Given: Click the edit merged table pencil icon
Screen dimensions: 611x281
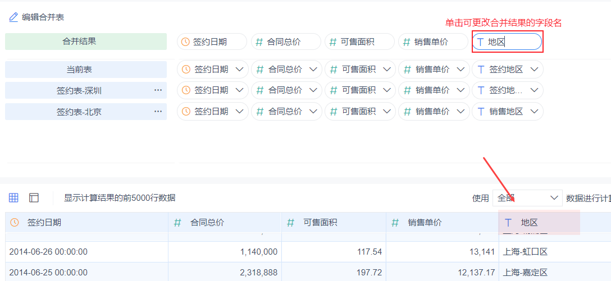Looking at the screenshot, I should tap(13, 17).
